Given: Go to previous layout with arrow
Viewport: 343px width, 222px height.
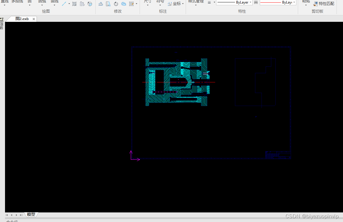Looking at the screenshot, I should (12, 215).
